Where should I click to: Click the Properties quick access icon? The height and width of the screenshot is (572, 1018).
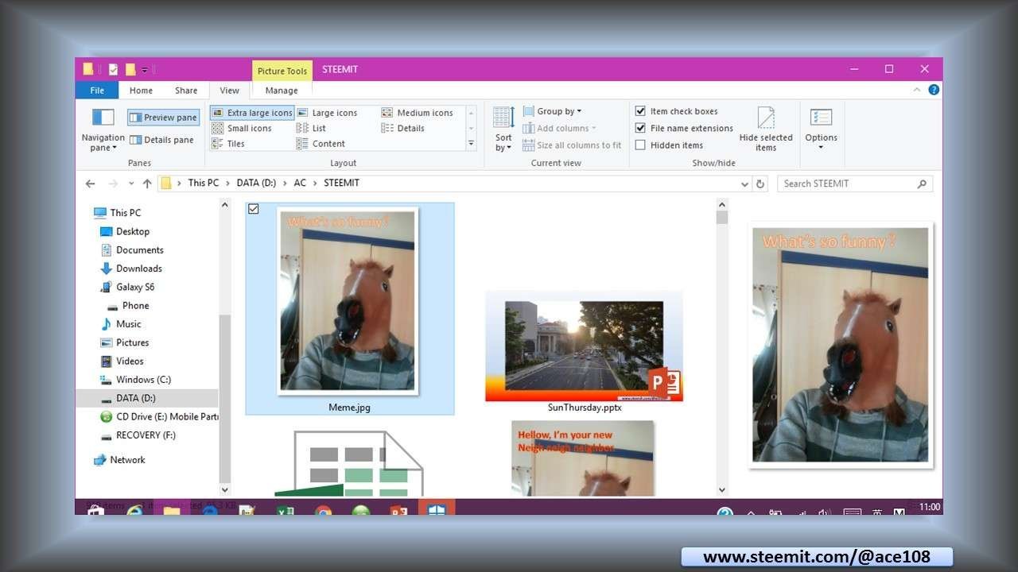113,69
